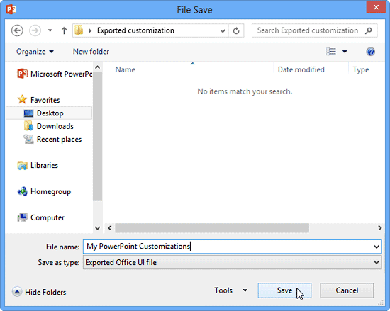Click the horizontal scrollbar right arrow
390x311 pixels.
point(379,228)
